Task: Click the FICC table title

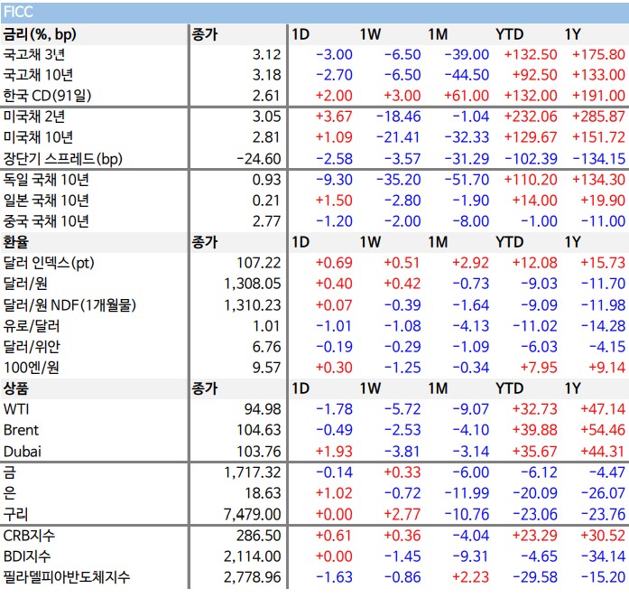Action: pos(18,12)
